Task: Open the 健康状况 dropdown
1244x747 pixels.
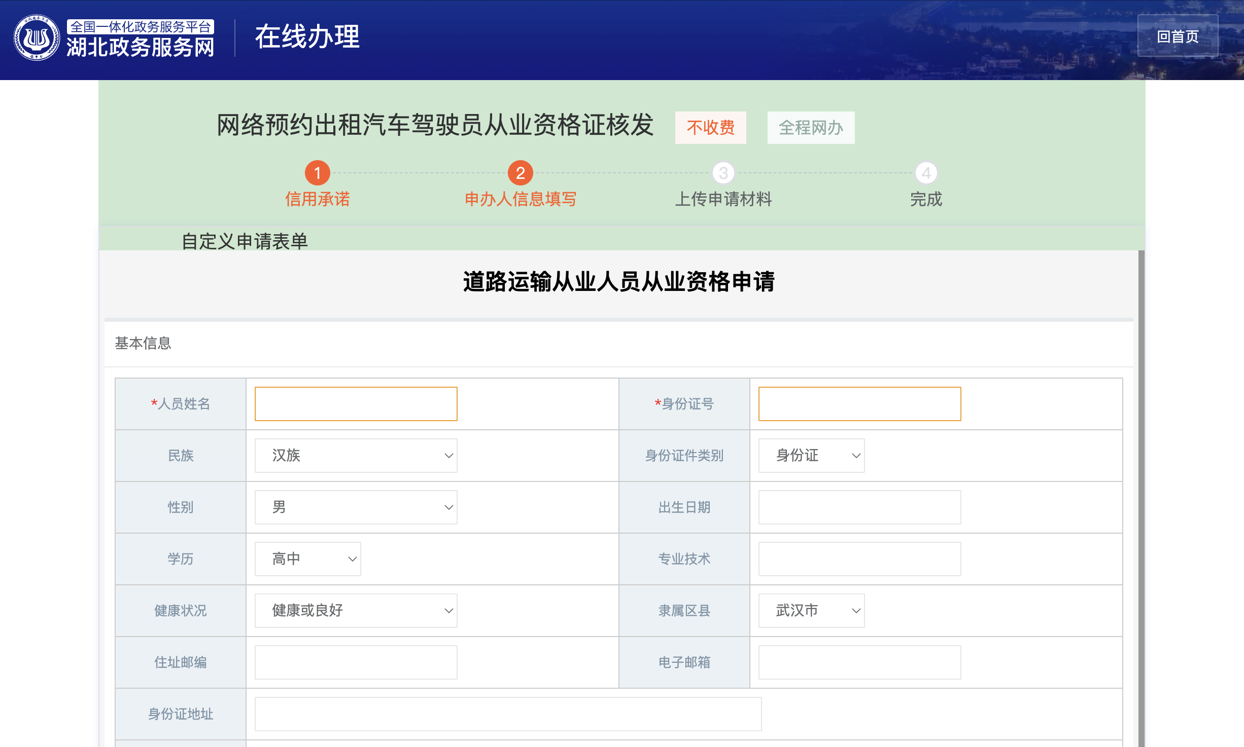Action: click(356, 610)
